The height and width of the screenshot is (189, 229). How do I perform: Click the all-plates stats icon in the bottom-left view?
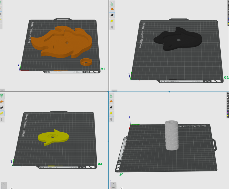[2, 96]
